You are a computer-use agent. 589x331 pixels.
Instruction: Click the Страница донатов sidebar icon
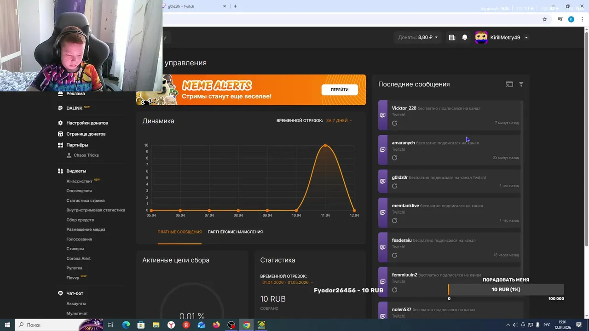tap(60, 134)
